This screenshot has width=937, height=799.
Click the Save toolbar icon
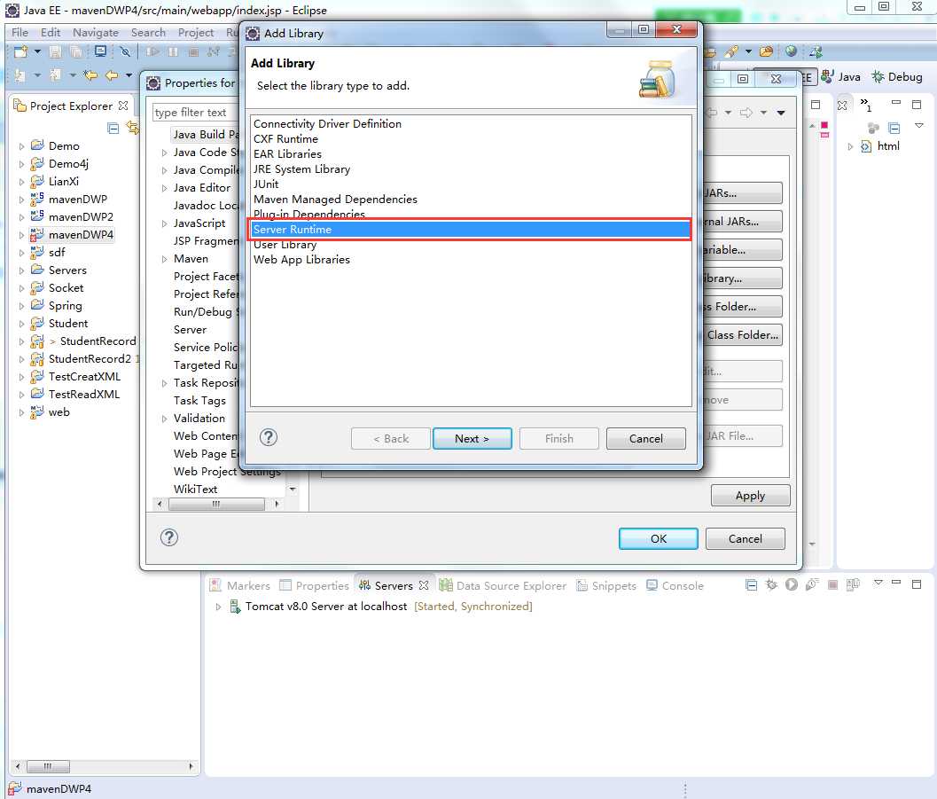click(55, 52)
